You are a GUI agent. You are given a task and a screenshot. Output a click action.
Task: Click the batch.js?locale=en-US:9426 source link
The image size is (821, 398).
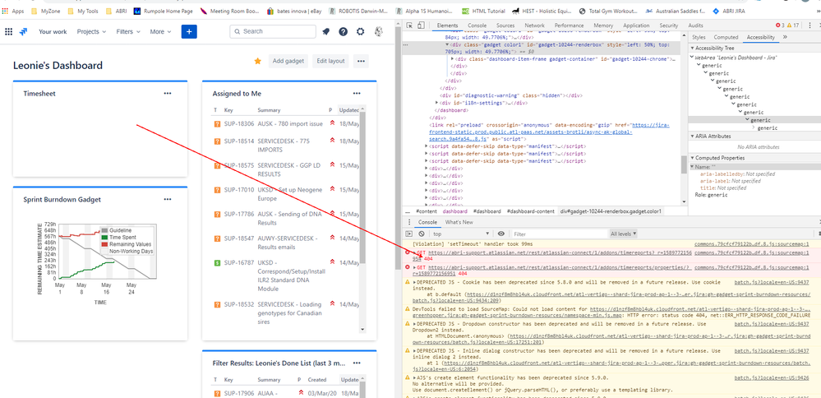click(773, 377)
